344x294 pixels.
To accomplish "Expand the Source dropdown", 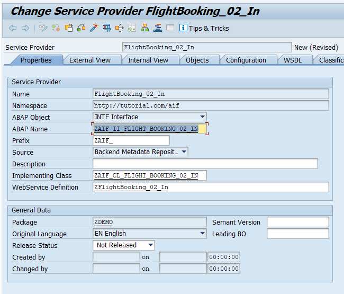I will (x=184, y=152).
